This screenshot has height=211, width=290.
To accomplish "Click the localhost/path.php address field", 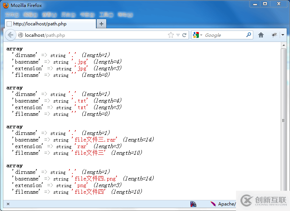I will point(92,35).
